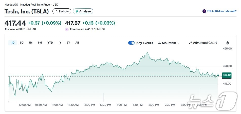Image resolution: width=241 pixels, height=114 pixels.
Task: Show the YTD chart range
Action: (50, 43)
